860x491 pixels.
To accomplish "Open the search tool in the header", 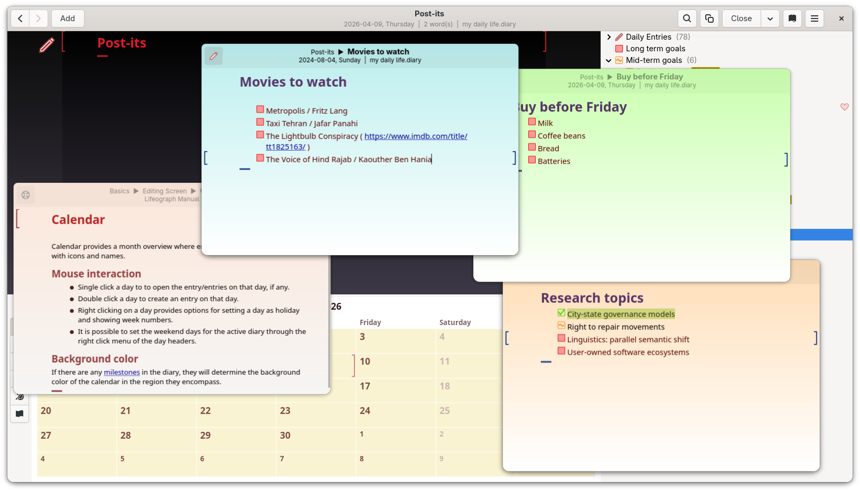I will [687, 18].
